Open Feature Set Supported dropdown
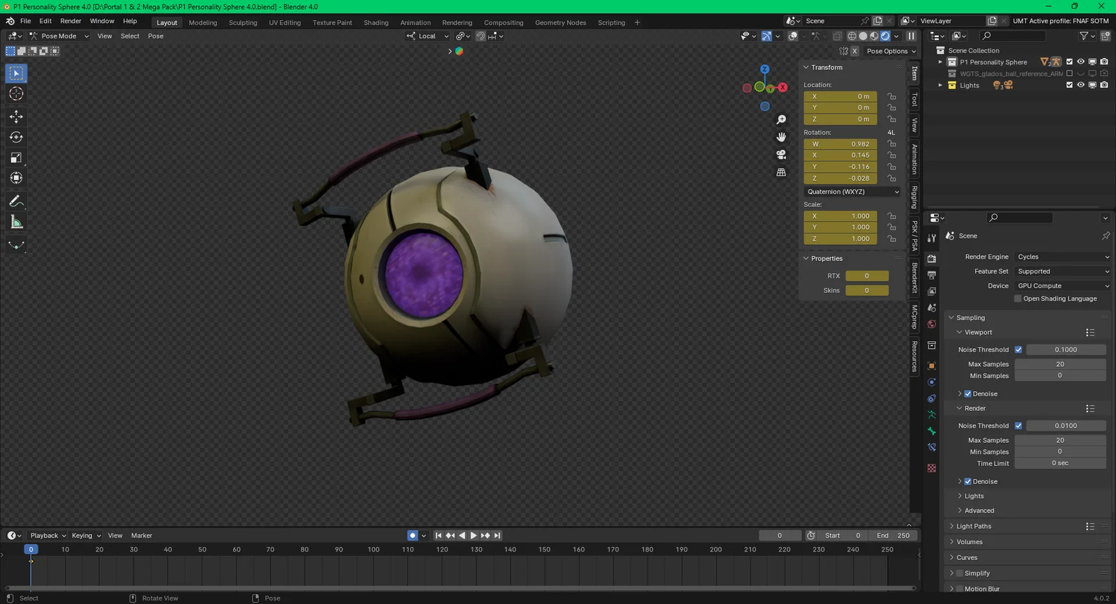1116x604 pixels. [1062, 271]
